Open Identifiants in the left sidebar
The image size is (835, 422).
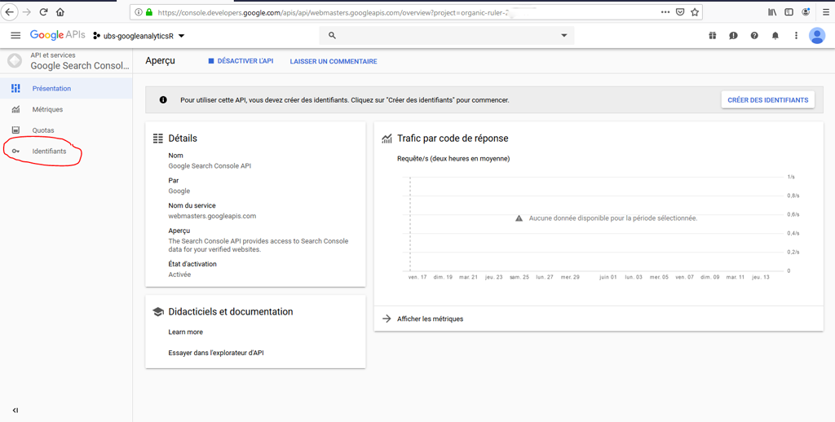tap(66, 152)
